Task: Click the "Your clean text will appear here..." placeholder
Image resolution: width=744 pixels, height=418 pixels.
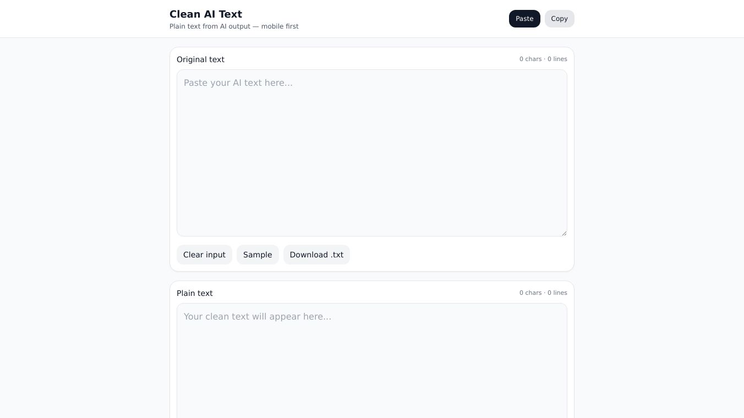Action: pos(257,317)
